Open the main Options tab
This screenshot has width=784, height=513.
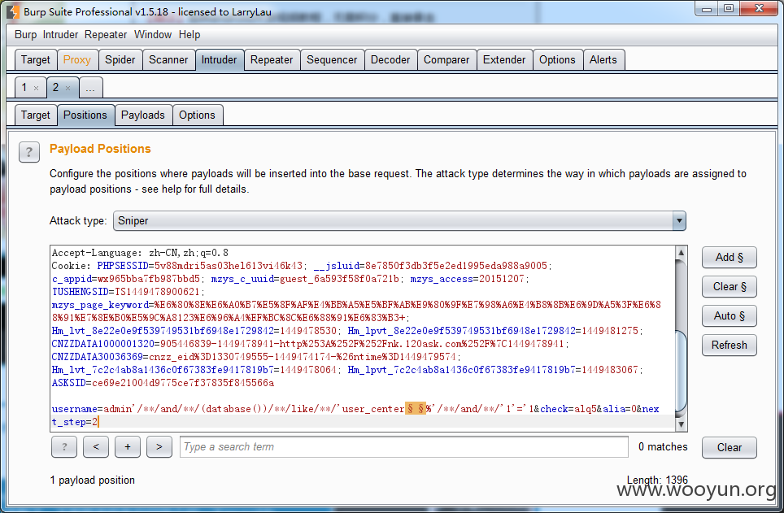(557, 60)
